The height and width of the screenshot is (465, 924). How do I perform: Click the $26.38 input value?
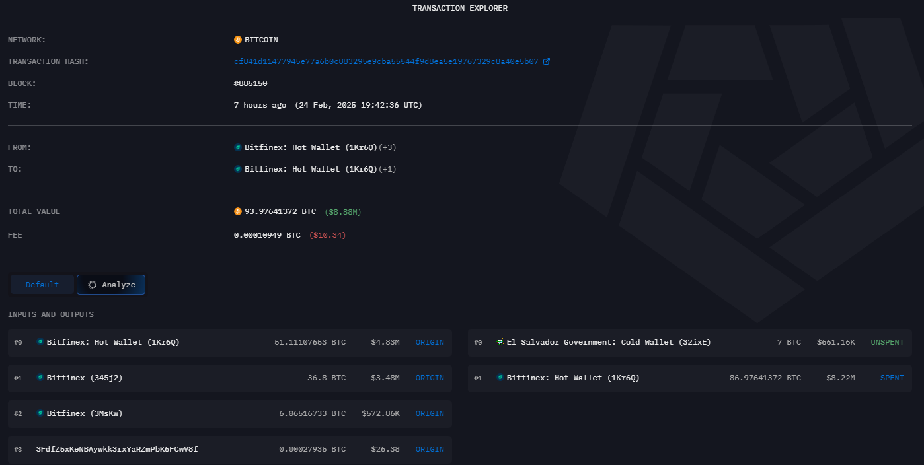[x=386, y=449]
